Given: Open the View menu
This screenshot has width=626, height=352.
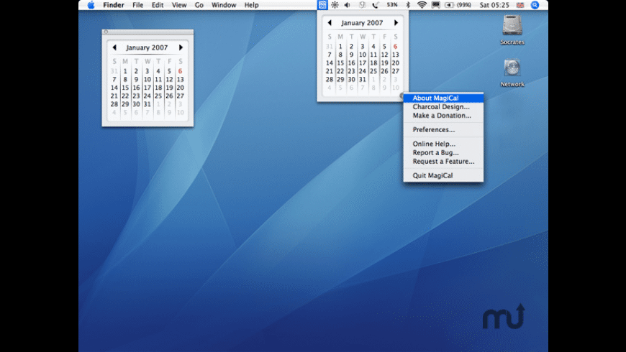Looking at the screenshot, I should (x=179, y=5).
